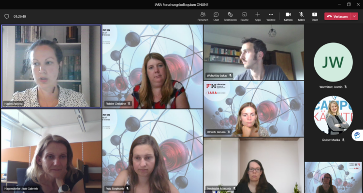The image size is (363, 193).
Task: Open Räume breakout rooms
Action: pos(245,16)
